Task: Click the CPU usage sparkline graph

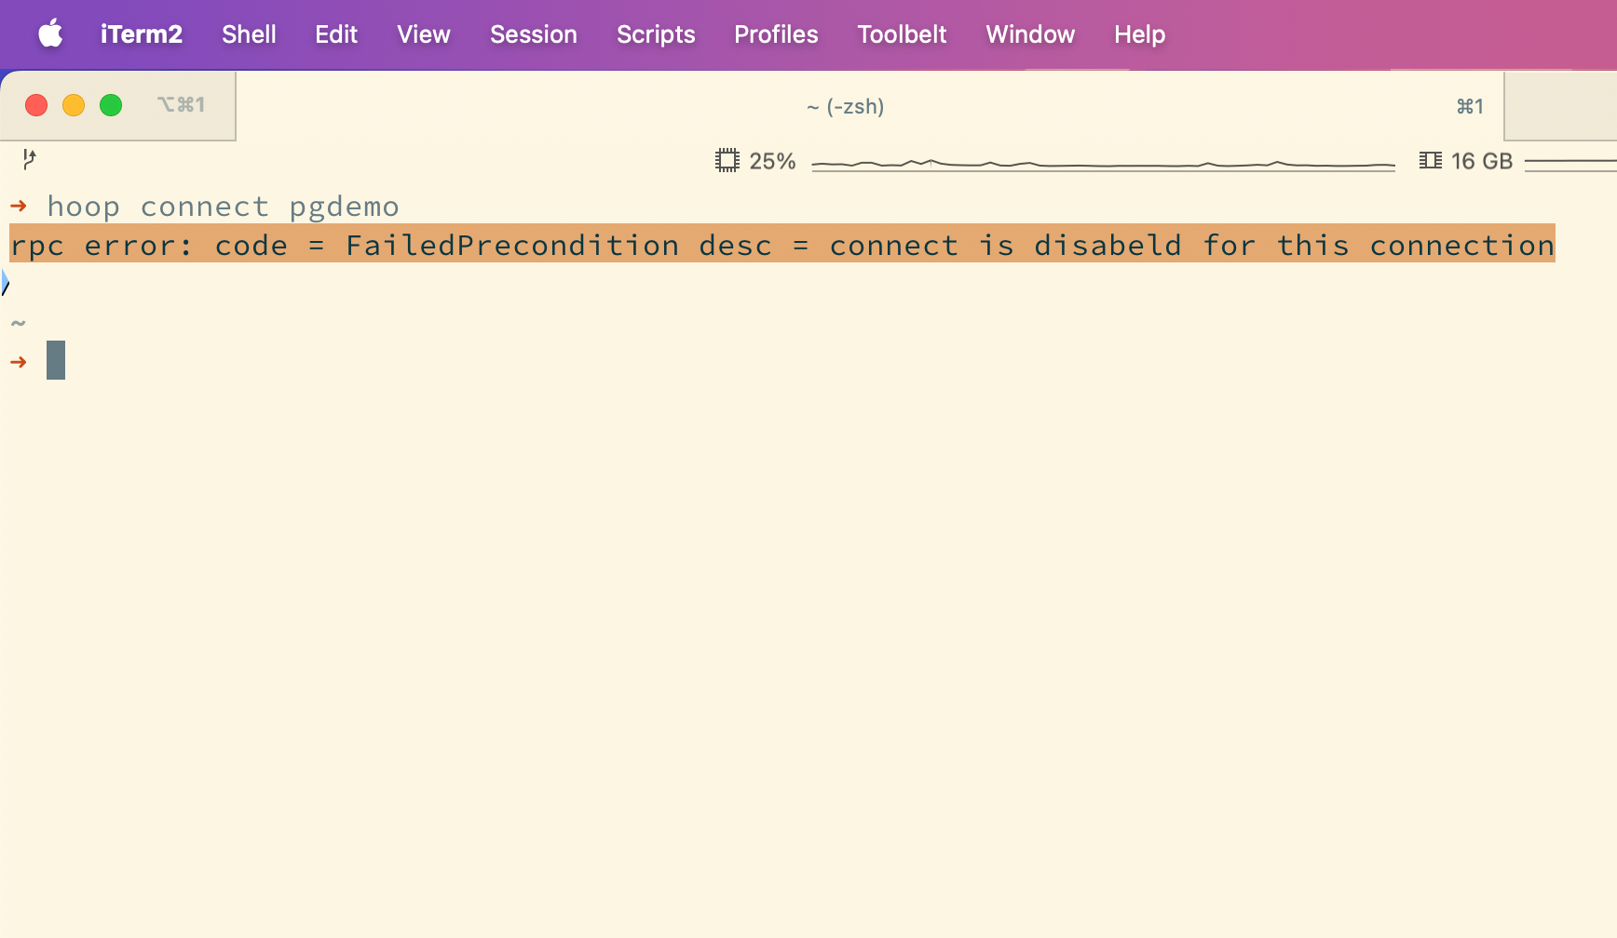Action: [1103, 164]
